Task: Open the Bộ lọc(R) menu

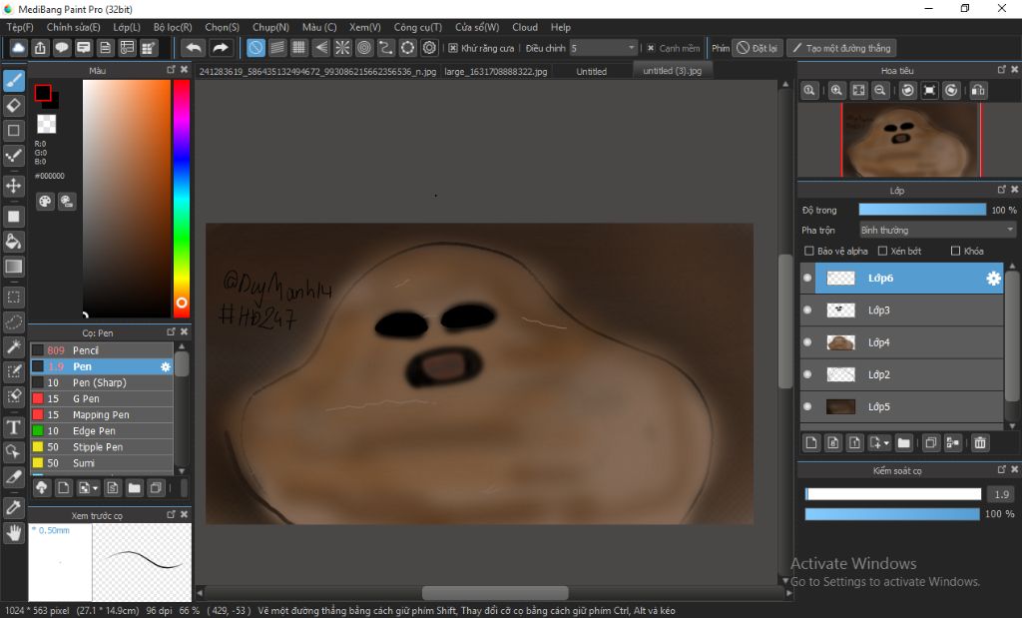Action: tap(173, 27)
